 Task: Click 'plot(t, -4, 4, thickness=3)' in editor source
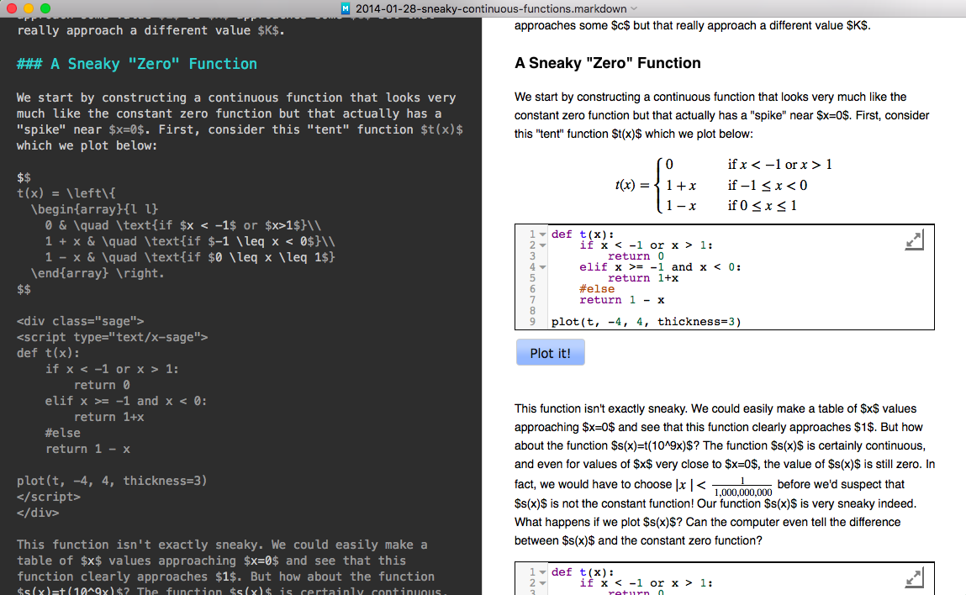pos(112,481)
